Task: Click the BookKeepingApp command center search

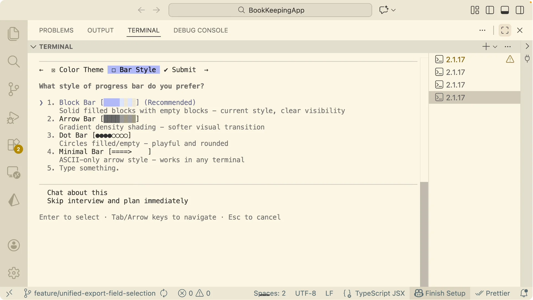Action: pyautogui.click(x=270, y=10)
